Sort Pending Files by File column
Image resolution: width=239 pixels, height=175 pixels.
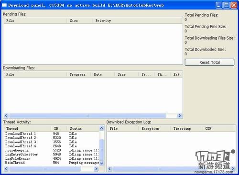[35, 21]
